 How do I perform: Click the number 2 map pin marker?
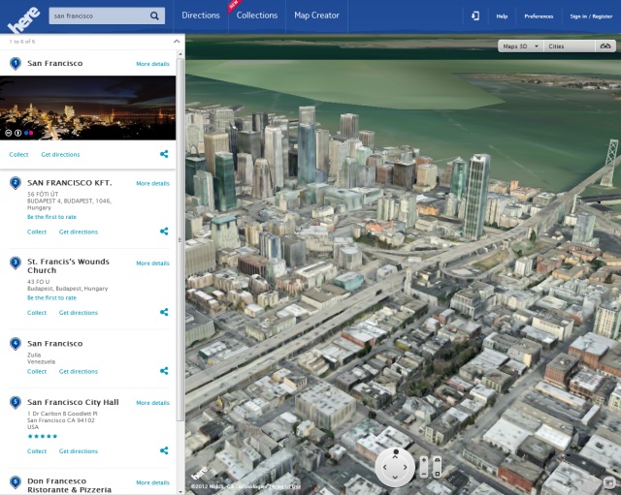(16, 182)
